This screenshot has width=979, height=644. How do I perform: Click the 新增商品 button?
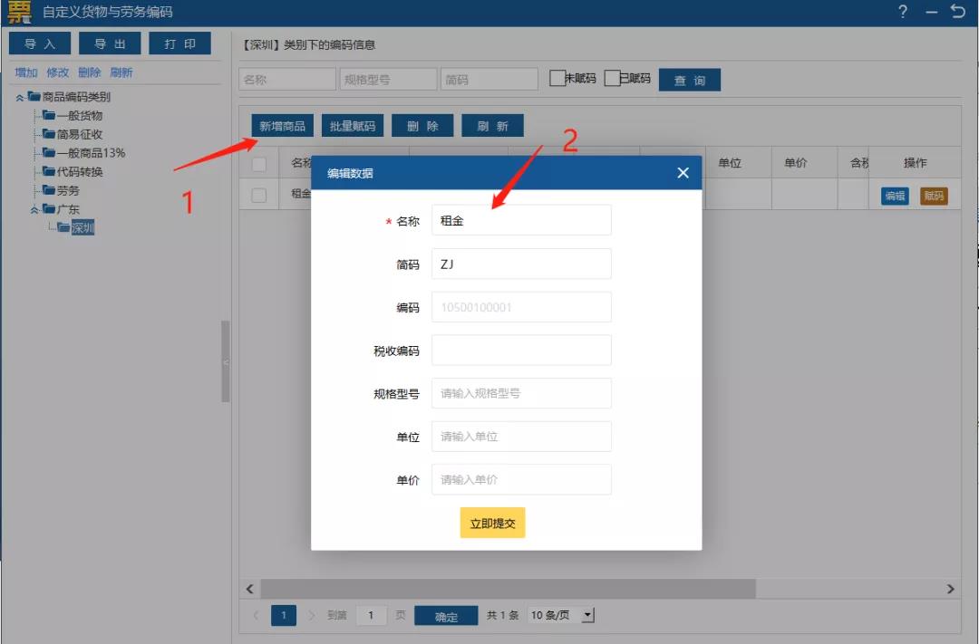point(282,125)
